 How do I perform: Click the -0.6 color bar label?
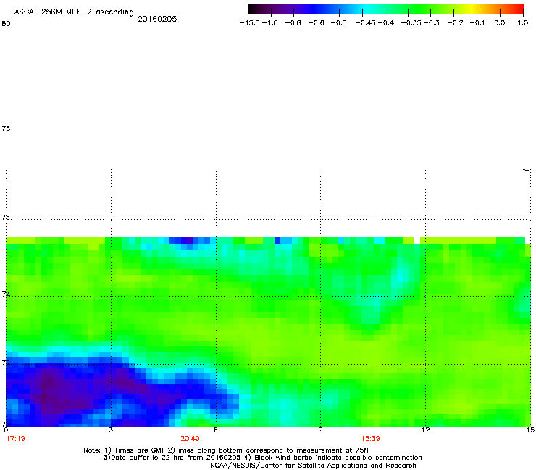point(316,23)
